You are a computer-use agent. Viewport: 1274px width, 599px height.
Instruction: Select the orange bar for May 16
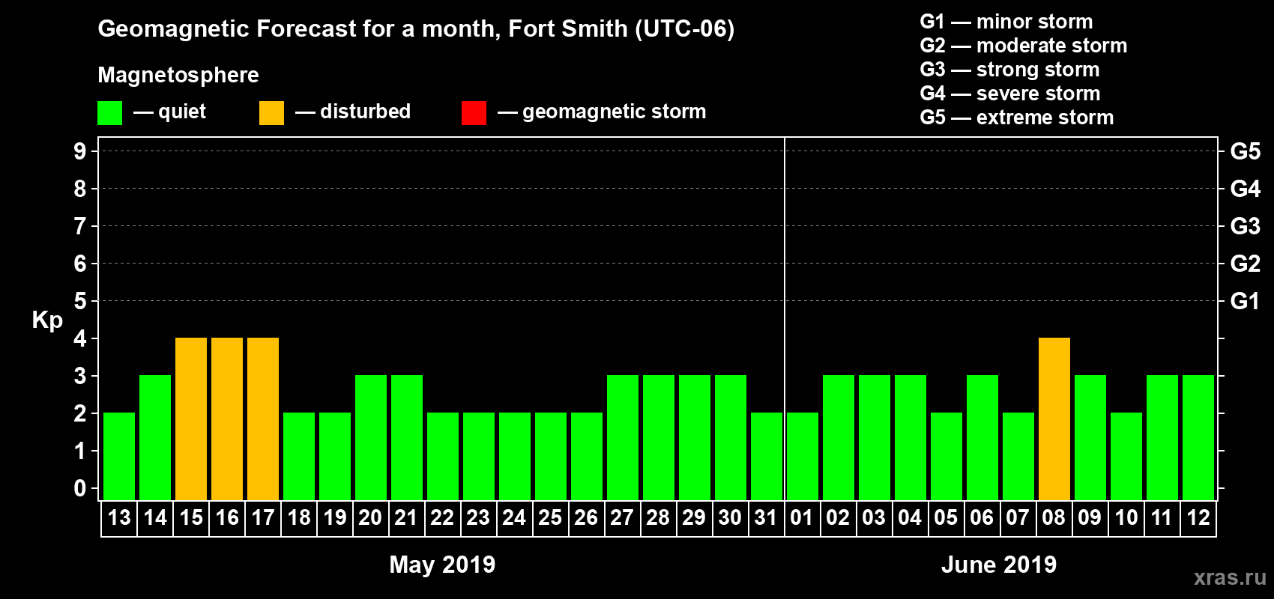pyautogui.click(x=227, y=419)
